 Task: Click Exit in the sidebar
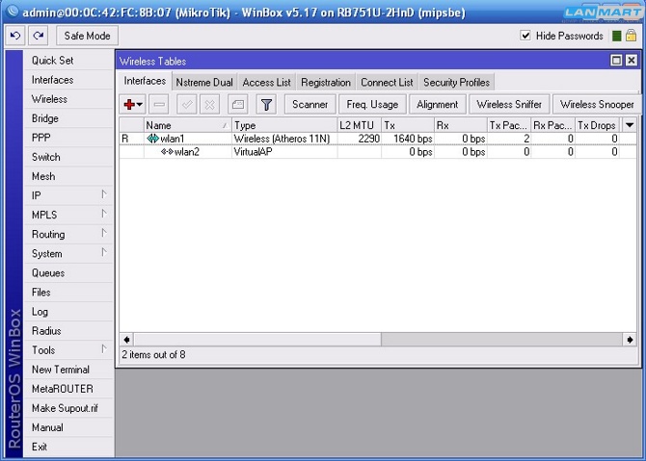pyautogui.click(x=68, y=447)
